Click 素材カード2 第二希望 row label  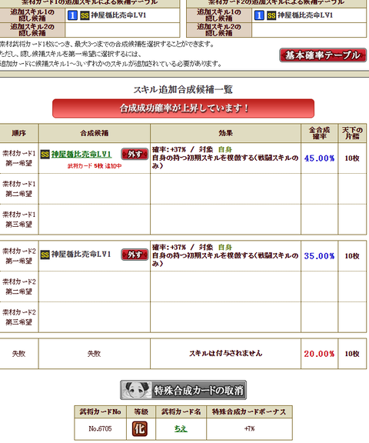click(x=19, y=287)
